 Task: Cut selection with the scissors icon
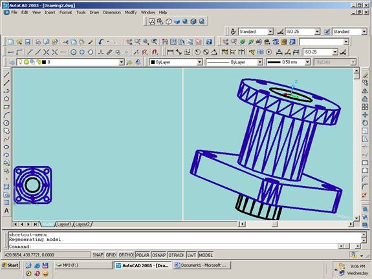click(65, 42)
